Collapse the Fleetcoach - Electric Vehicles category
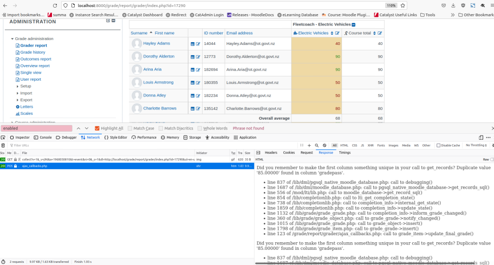Viewport: 494px width, 265px height. point(354,24)
